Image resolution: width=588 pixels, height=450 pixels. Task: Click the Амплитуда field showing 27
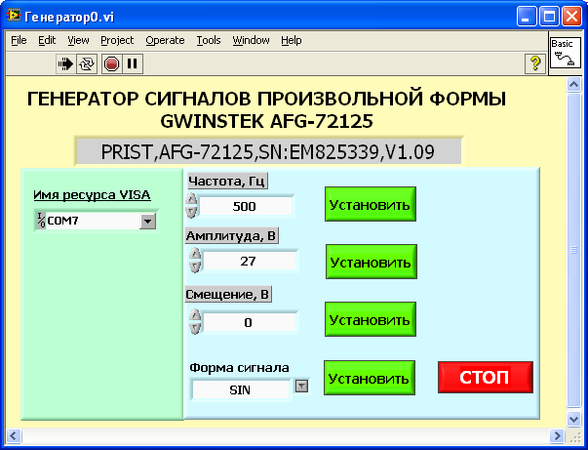[249, 261]
